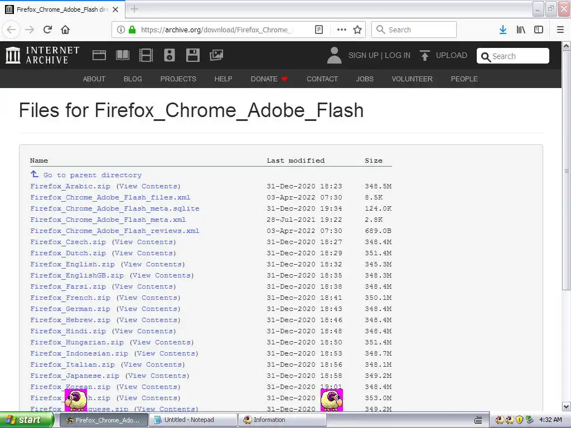Click the Firefox forward arrow button
This screenshot has height=428, width=571.
[30, 30]
